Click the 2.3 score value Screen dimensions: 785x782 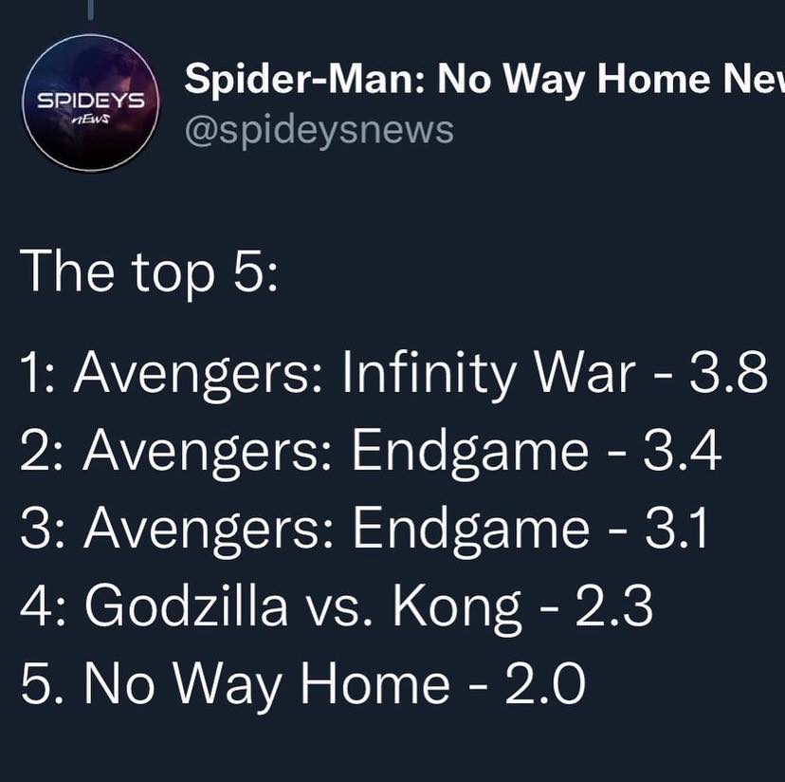[x=614, y=605]
